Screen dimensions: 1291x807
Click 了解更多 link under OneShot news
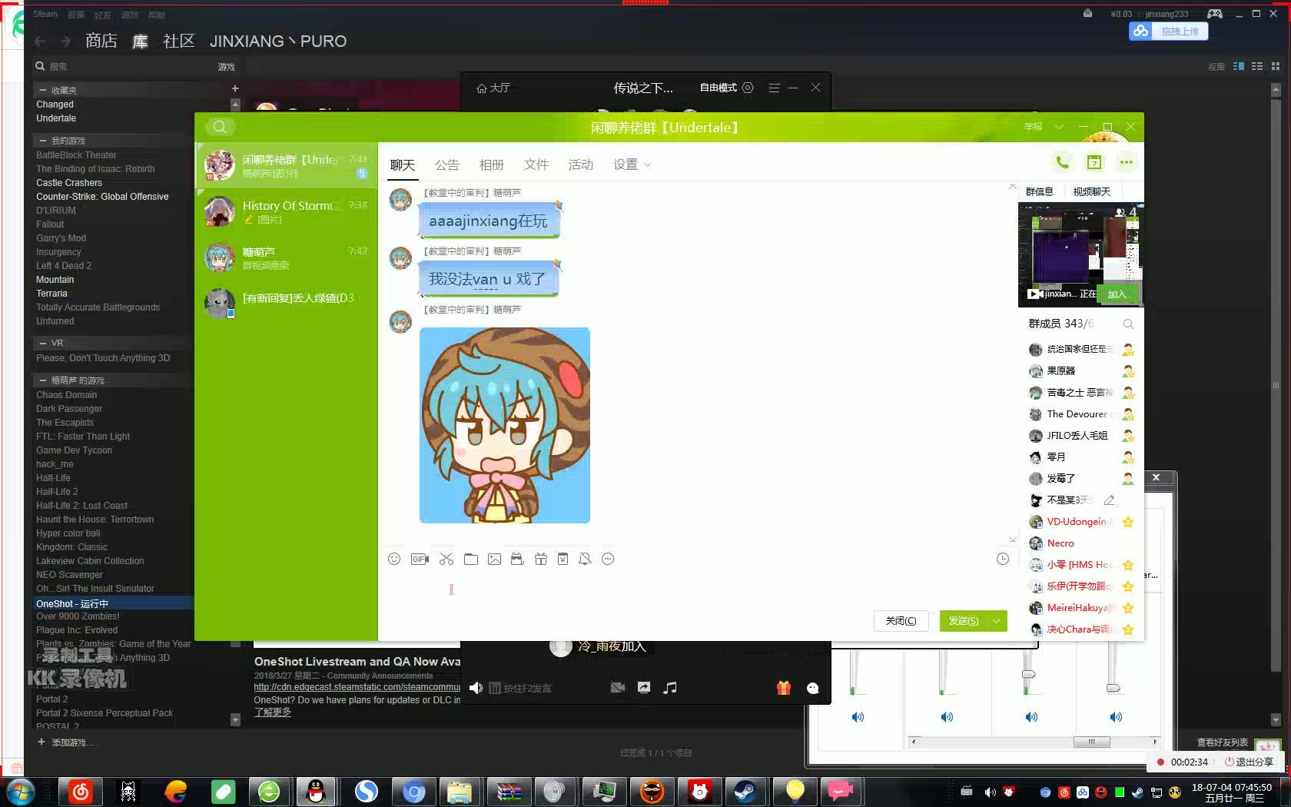(x=273, y=712)
